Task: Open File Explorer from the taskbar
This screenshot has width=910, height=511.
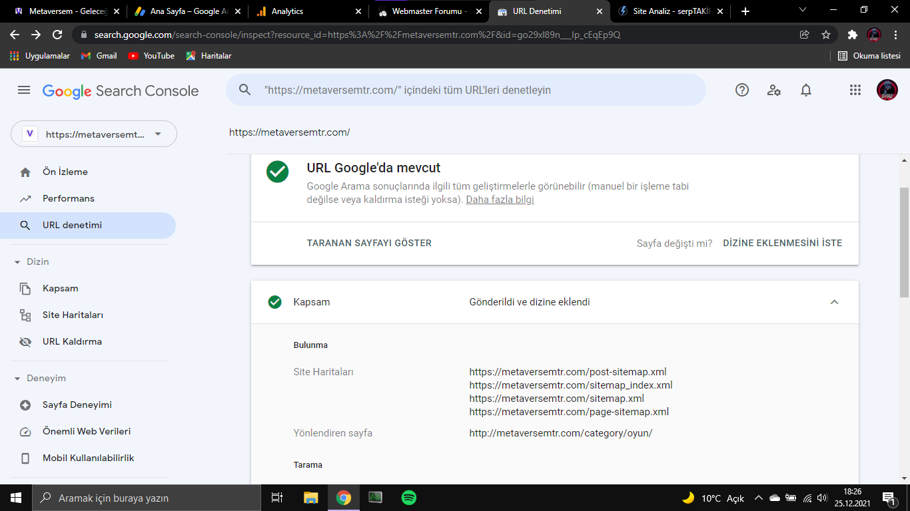Action: (x=310, y=498)
